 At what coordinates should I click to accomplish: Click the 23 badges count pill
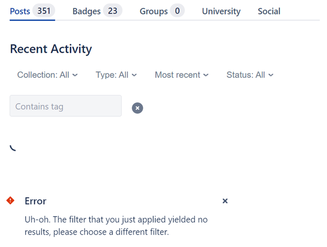112,11
